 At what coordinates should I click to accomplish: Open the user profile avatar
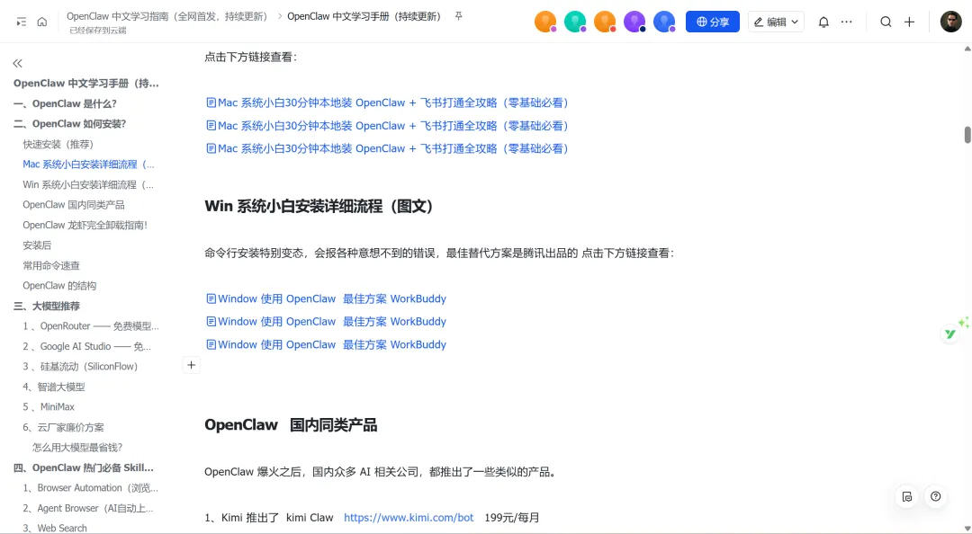pos(950,22)
